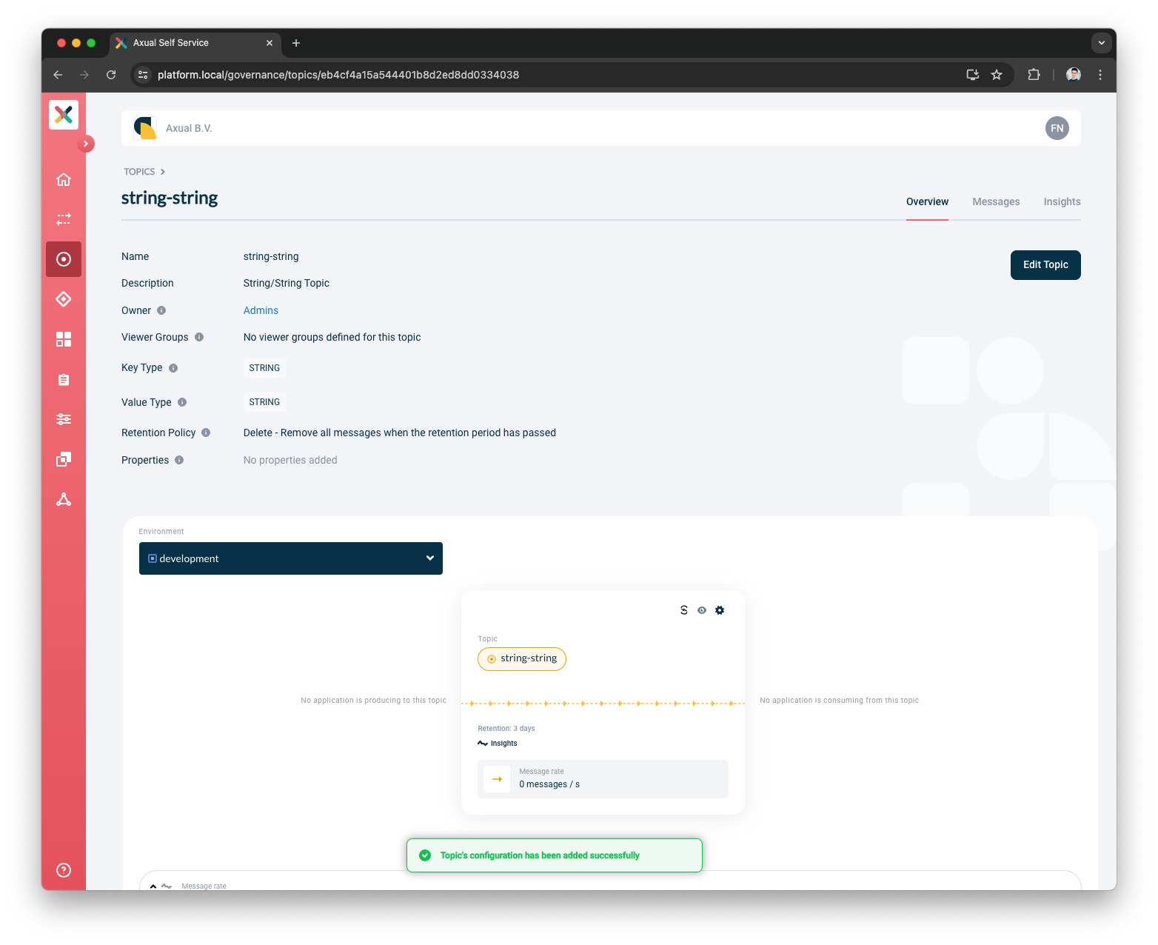Viewport: 1158px width, 945px height.
Task: Click the settings sliders icon in the sidebar
Action: click(x=64, y=419)
